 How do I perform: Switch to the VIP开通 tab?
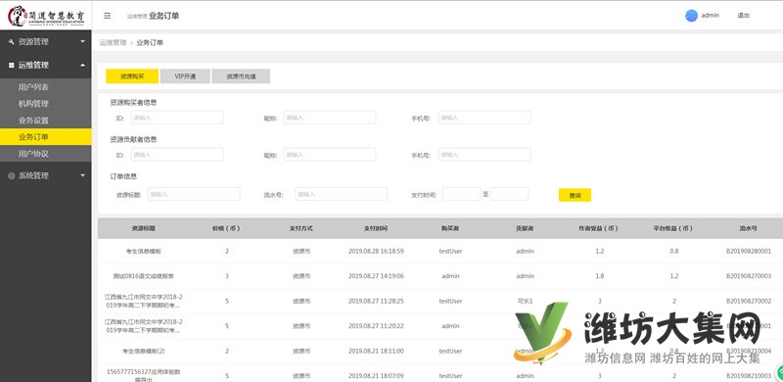tap(185, 76)
